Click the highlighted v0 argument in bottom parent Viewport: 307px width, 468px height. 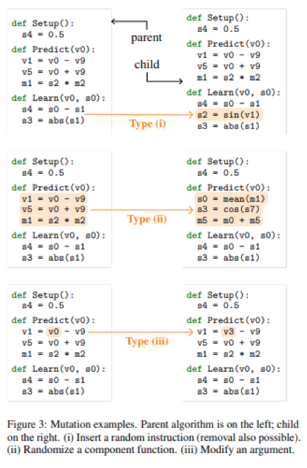(x=54, y=332)
